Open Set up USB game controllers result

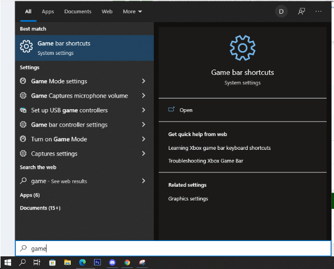tap(85, 110)
